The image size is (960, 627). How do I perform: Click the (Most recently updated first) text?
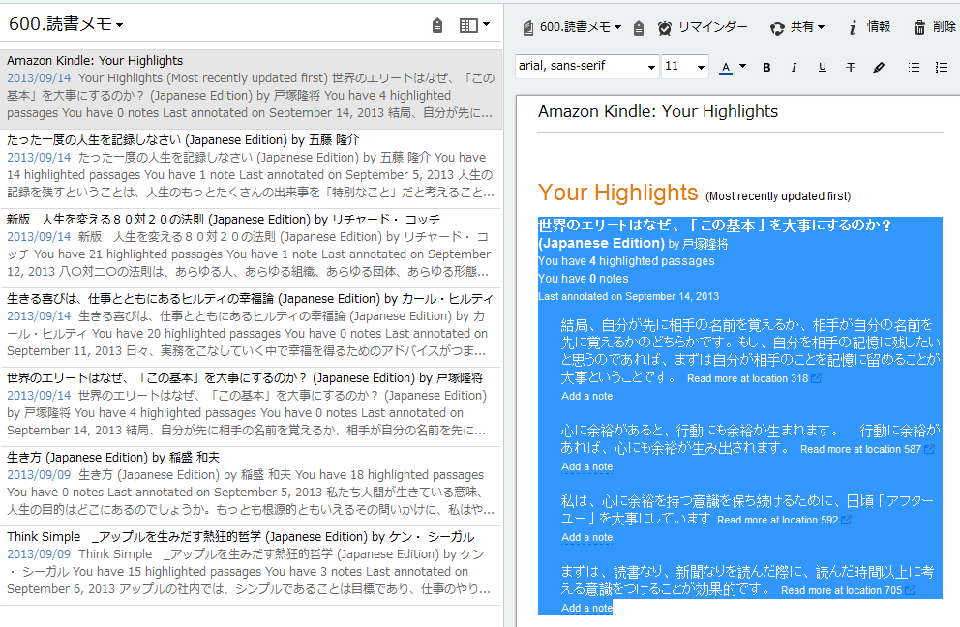[778, 195]
